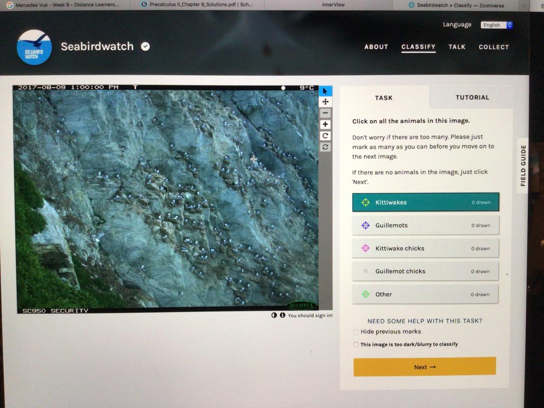Switch to the Precalculus II Solutions PDF tab

coord(198,5)
